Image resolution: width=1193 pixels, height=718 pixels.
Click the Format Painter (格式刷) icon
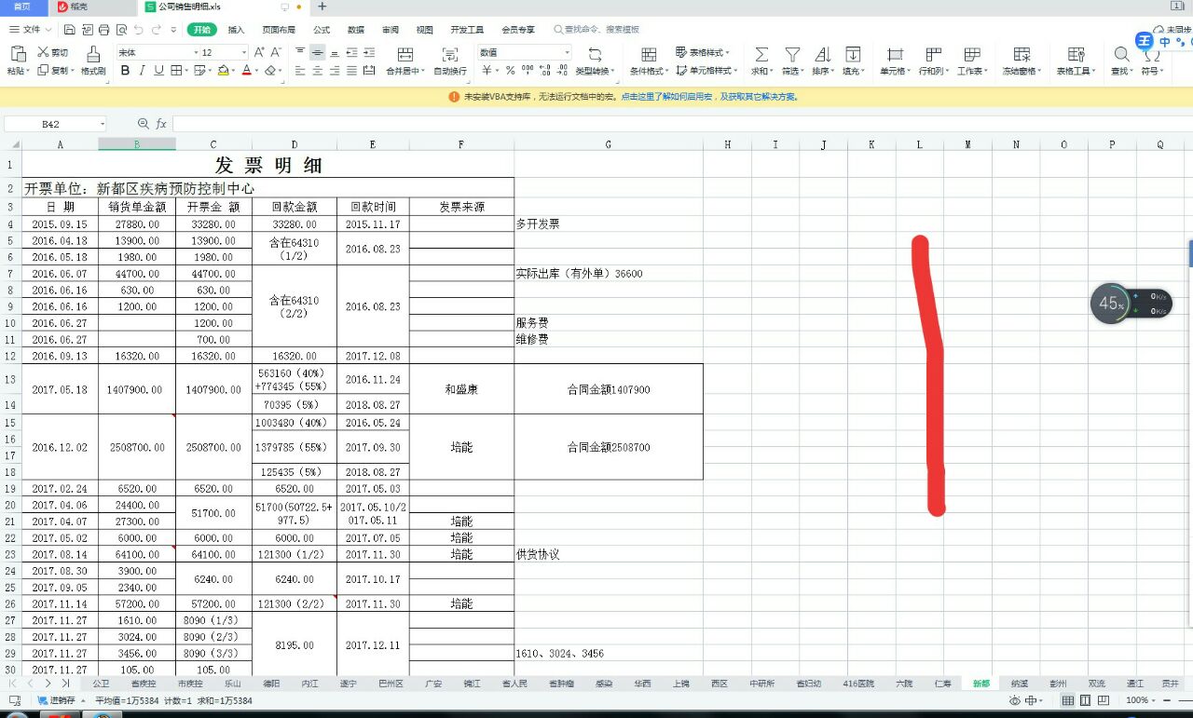click(x=92, y=55)
